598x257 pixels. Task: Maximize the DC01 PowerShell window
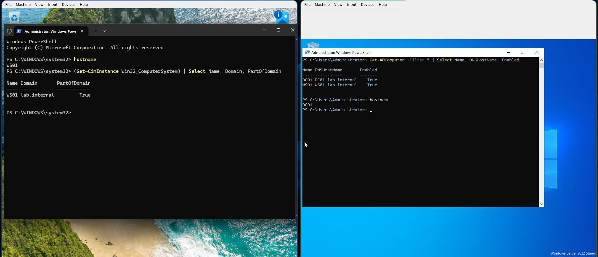coord(523,52)
